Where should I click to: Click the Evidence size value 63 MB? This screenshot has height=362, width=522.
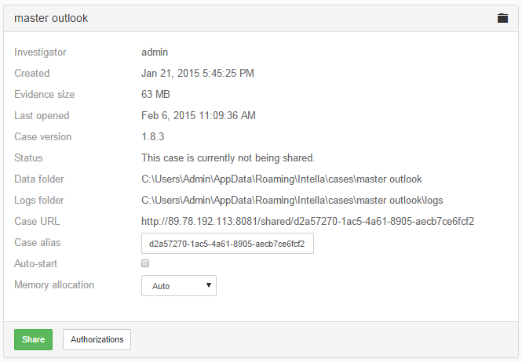click(156, 95)
